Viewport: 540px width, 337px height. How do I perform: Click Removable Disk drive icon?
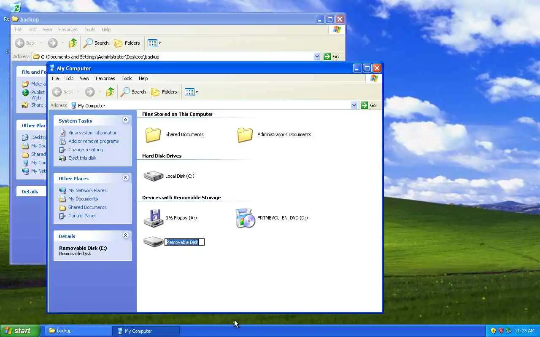[x=153, y=242]
